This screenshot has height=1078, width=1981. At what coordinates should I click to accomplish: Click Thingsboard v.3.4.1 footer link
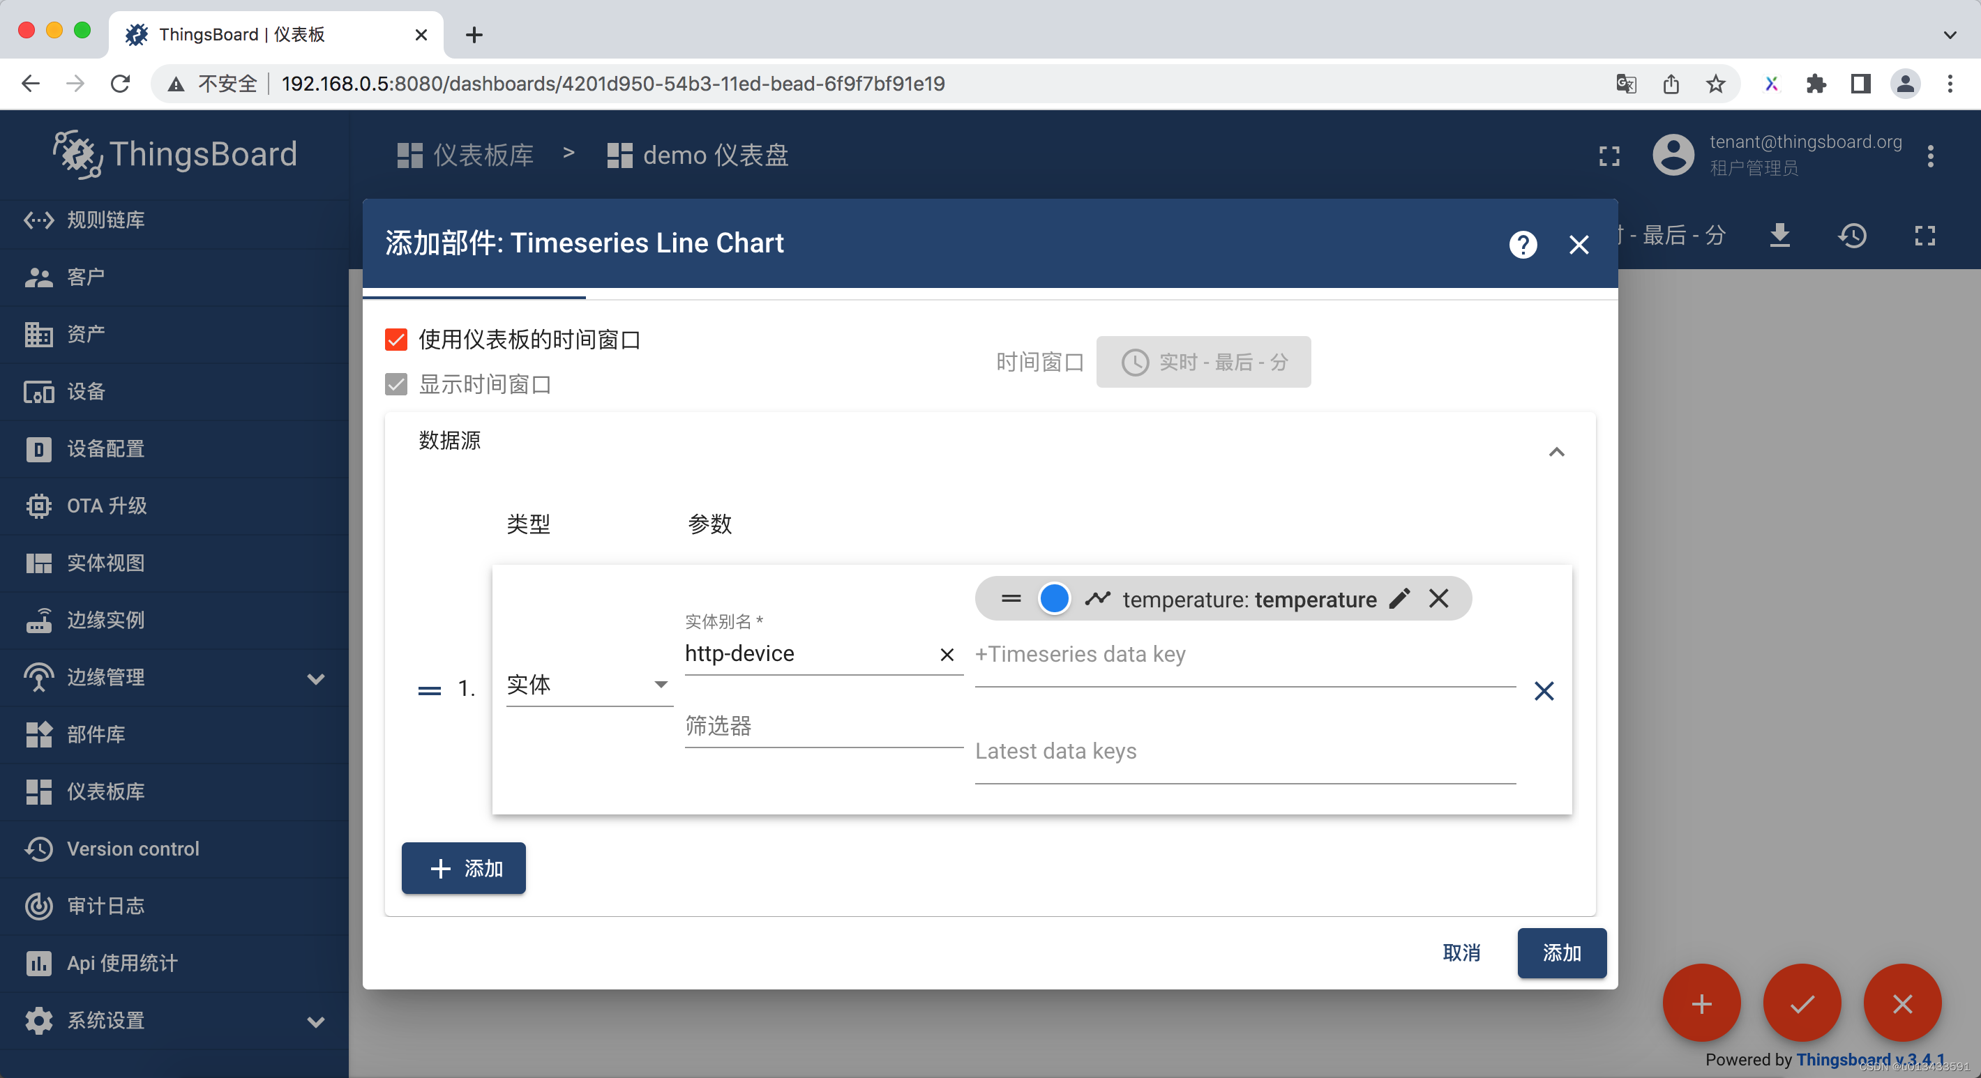click(1870, 1060)
